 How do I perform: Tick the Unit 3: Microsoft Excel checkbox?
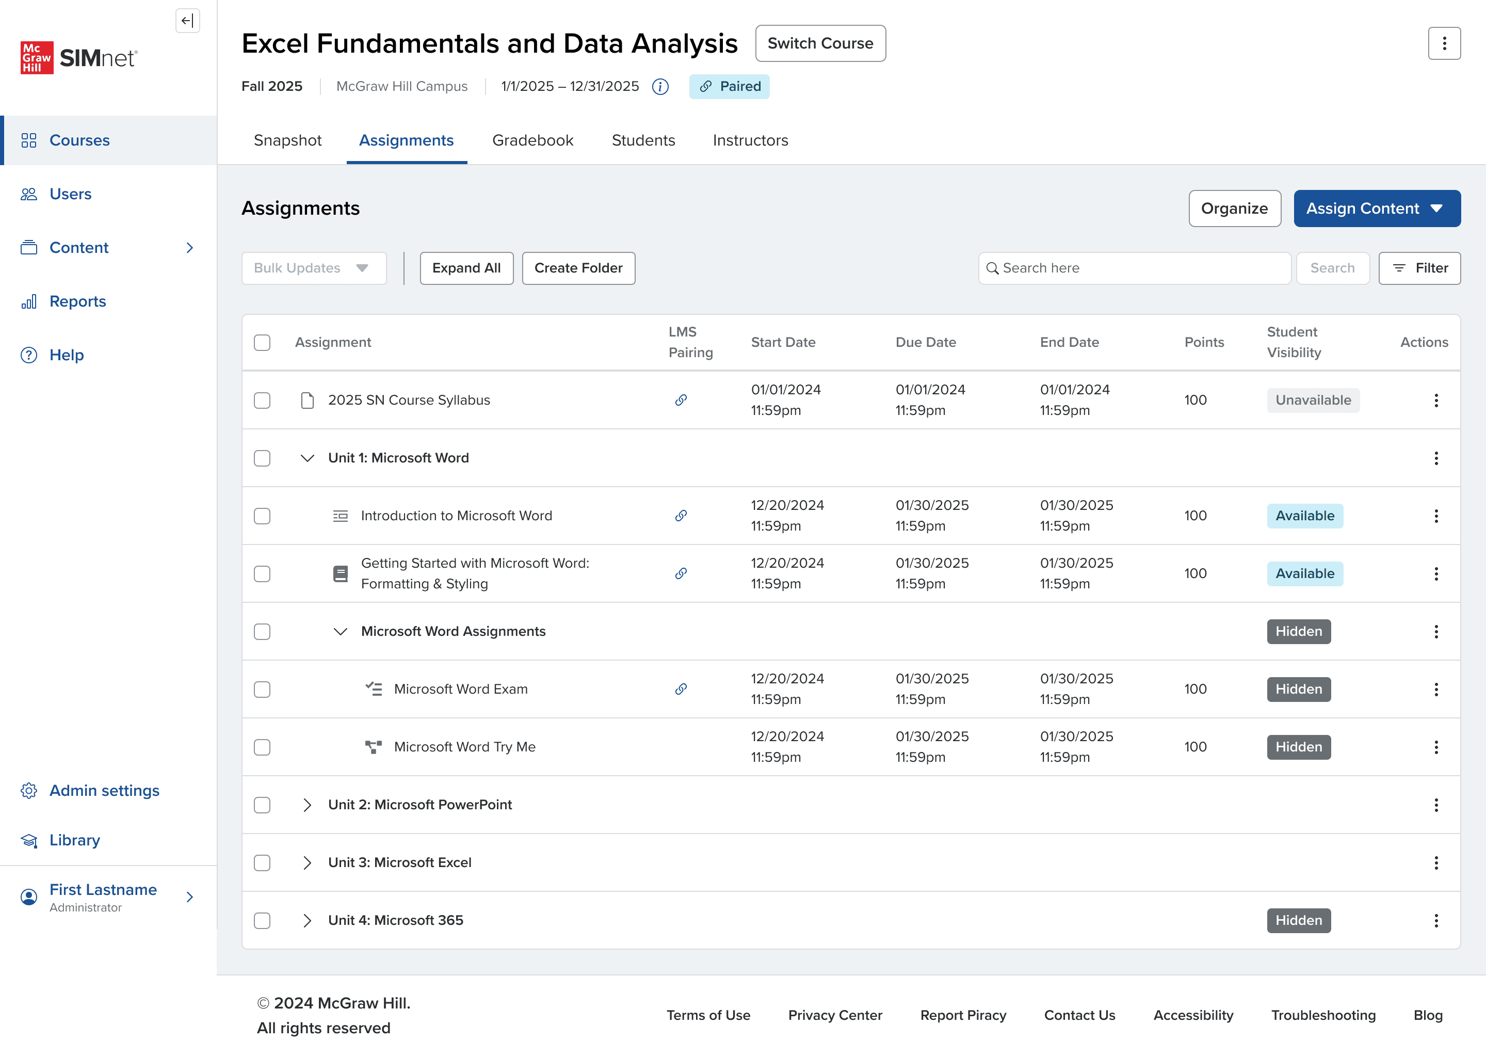tap(262, 862)
